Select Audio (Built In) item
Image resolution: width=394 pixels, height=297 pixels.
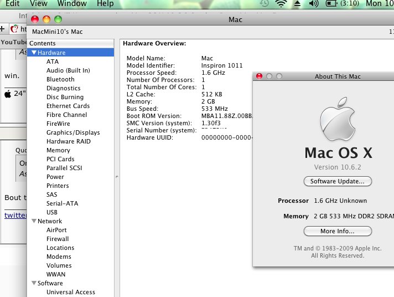pos(68,70)
